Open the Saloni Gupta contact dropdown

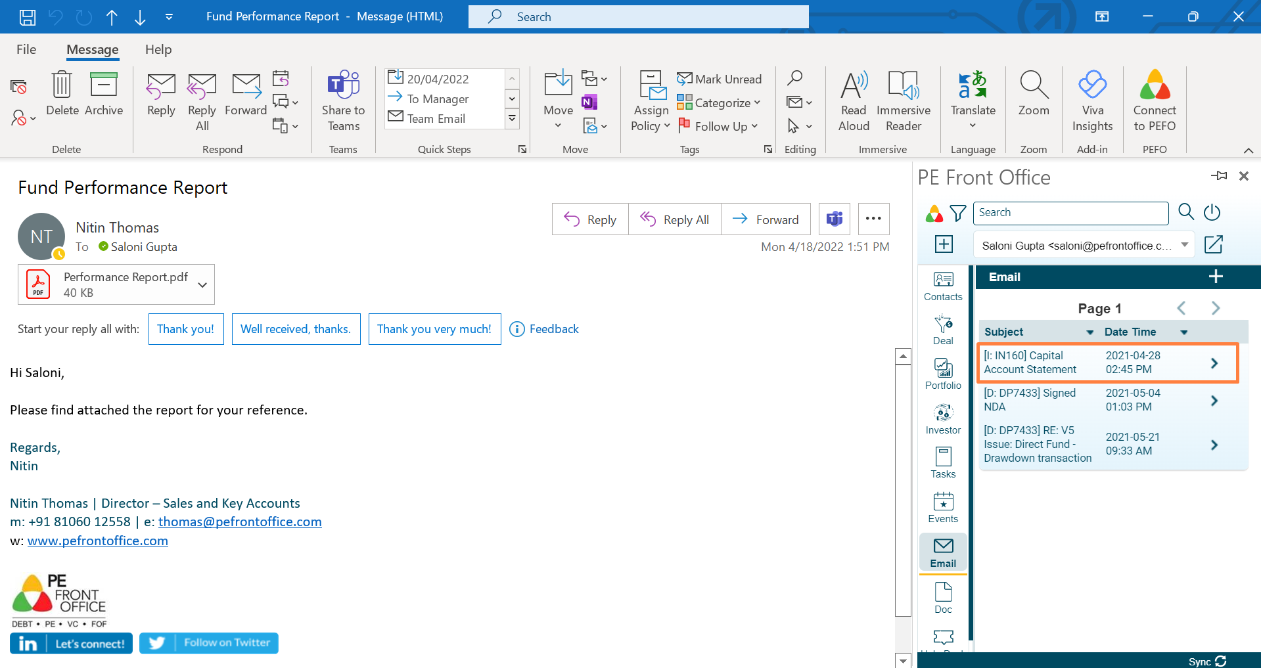click(1184, 245)
